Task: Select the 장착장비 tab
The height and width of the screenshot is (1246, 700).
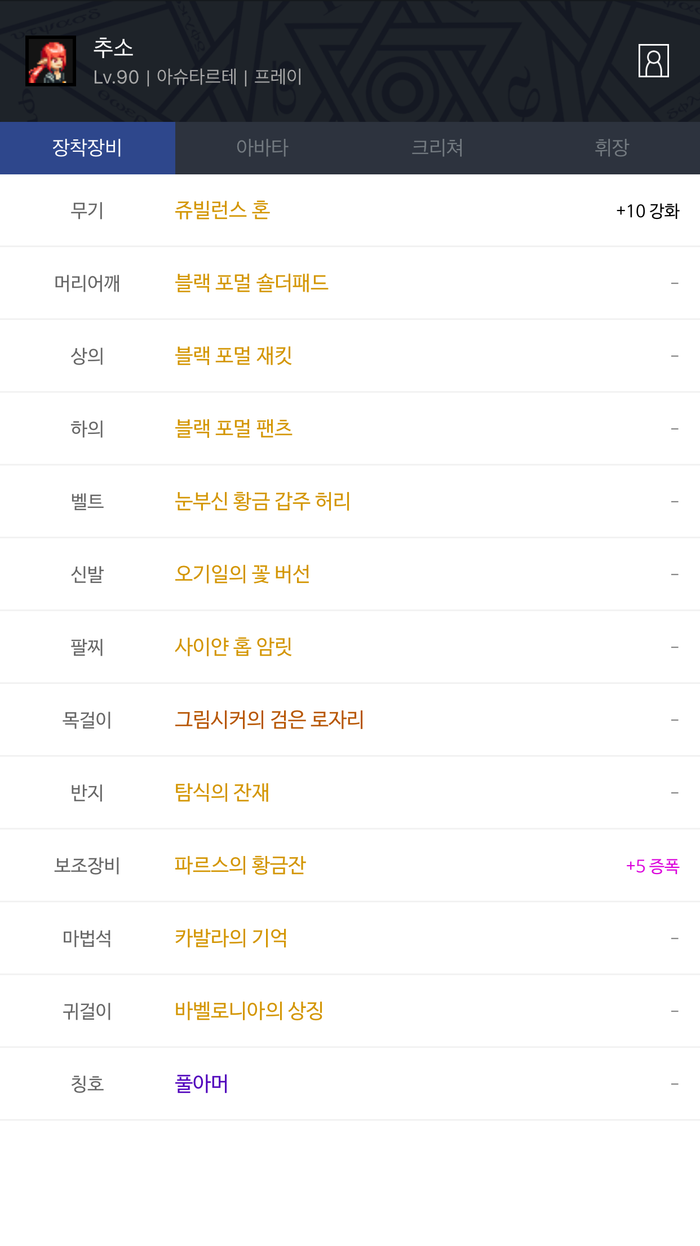Action: [87, 148]
